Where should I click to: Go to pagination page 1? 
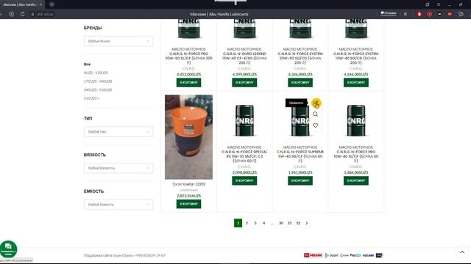coord(238,223)
